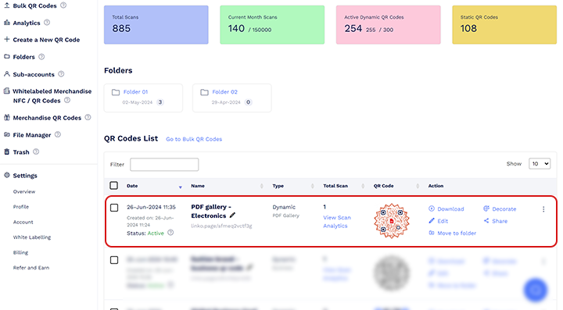Screen dimensions: 563x310
Task: Follow the Go to Bulk QR Codes link
Action: tap(194, 139)
